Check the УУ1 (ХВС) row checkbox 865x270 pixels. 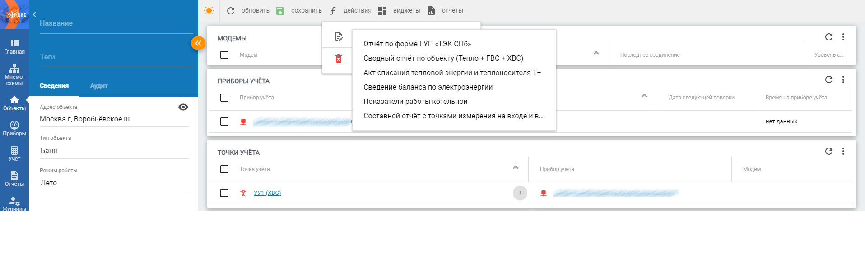(x=224, y=193)
